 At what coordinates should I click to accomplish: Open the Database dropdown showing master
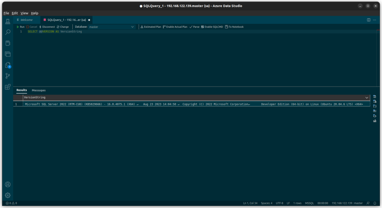(x=112, y=27)
